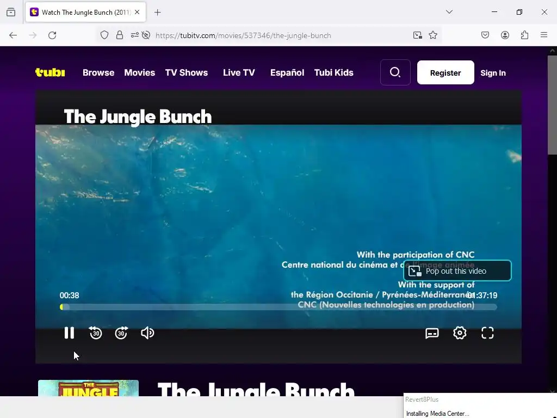Click autoplay blocked icon in address bar
Viewport: 557px width, 418px height.
pos(146,35)
